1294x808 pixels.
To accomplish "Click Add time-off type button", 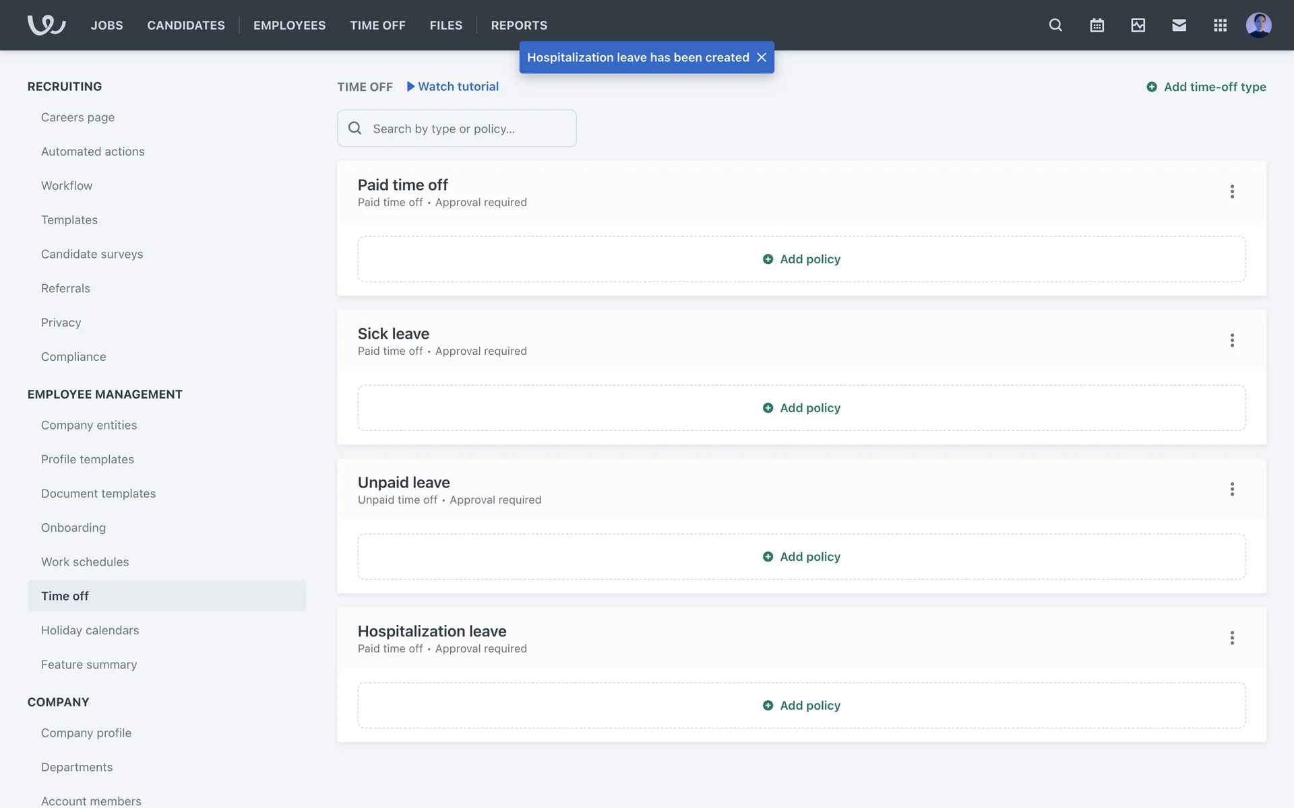I will click(1206, 87).
